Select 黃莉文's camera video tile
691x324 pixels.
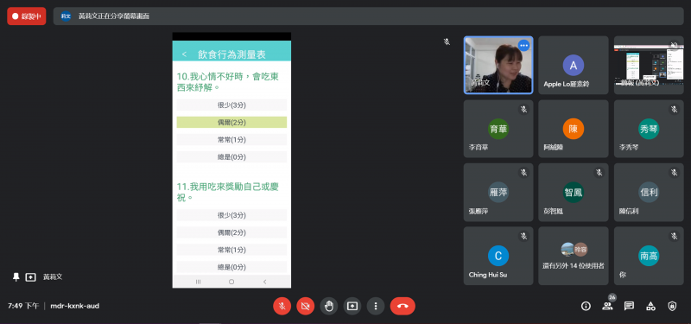tap(498, 66)
